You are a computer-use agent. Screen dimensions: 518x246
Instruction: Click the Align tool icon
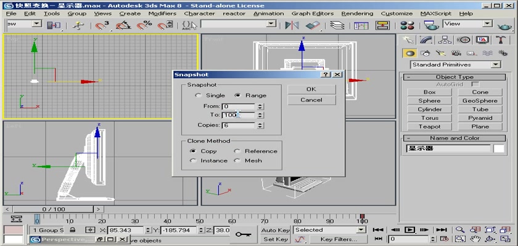click(313, 25)
